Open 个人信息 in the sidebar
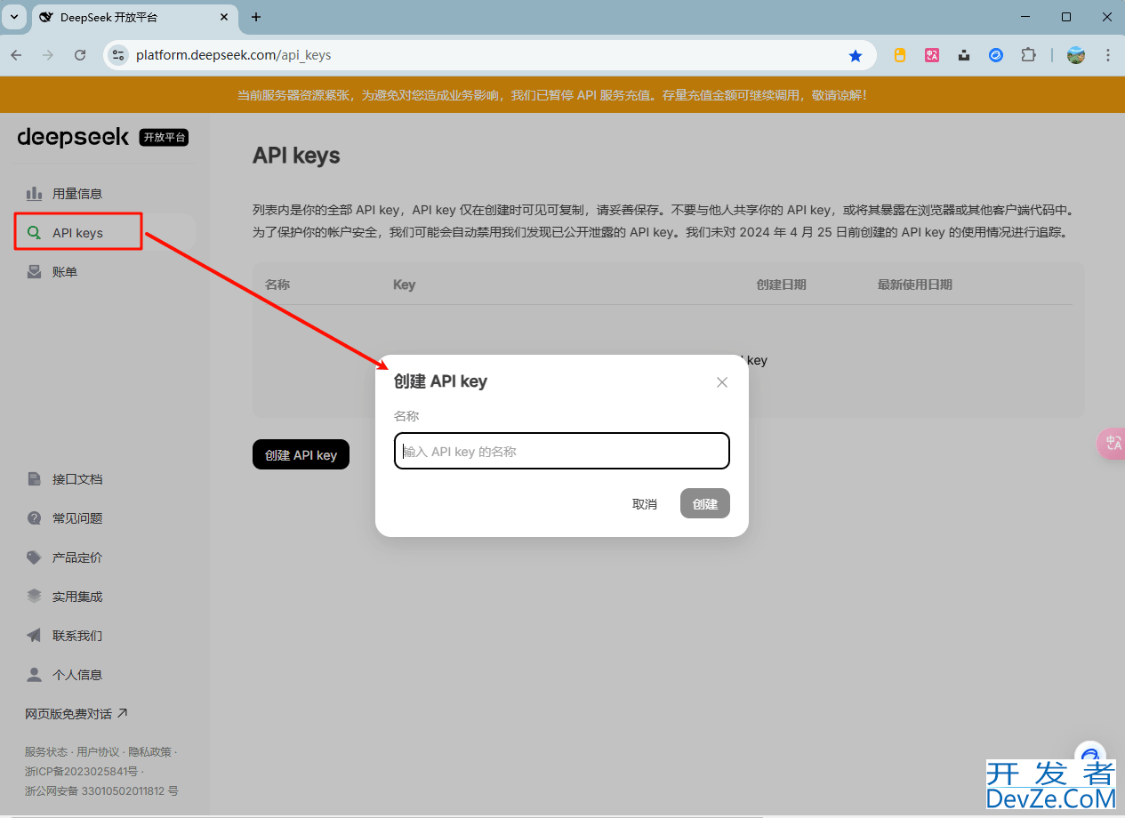Screen dimensions: 1125x818 pos(105,675)
